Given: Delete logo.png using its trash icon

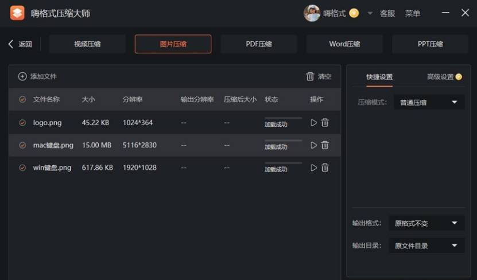Looking at the screenshot, I should click(325, 123).
